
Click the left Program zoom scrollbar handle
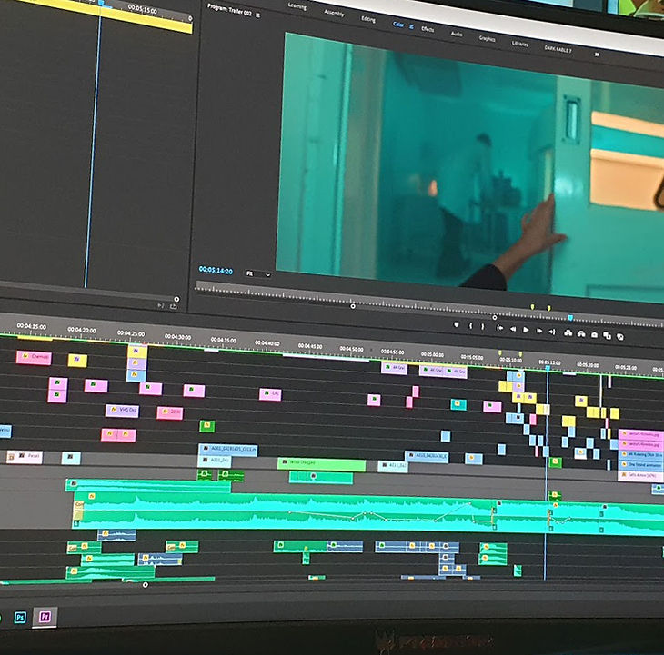353,306
